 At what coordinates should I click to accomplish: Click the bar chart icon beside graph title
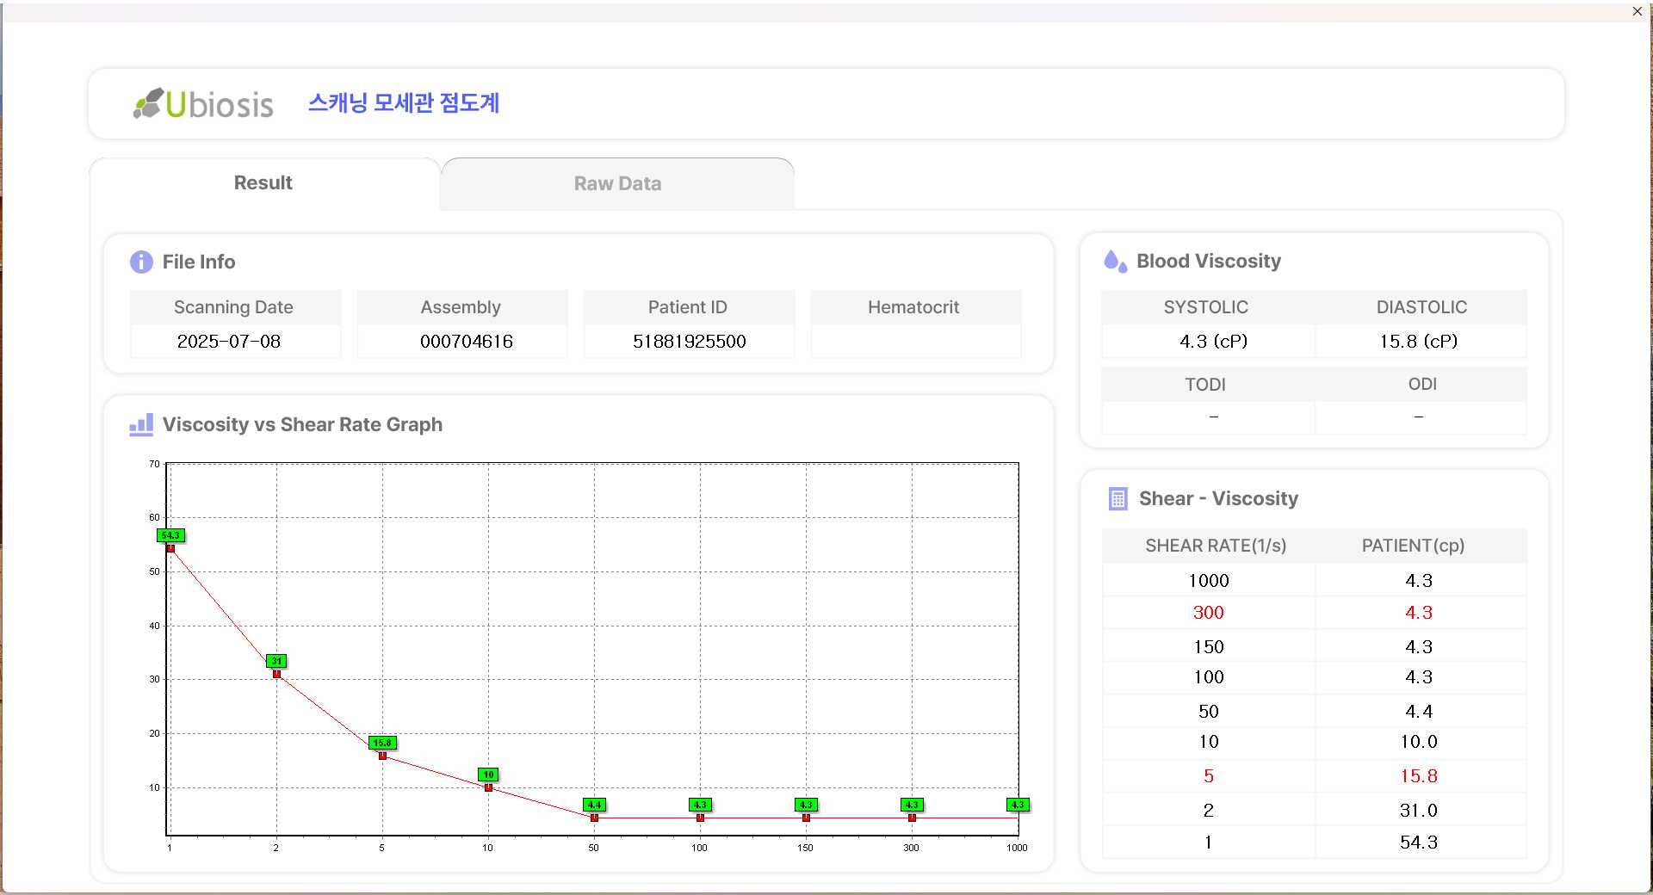coord(141,424)
